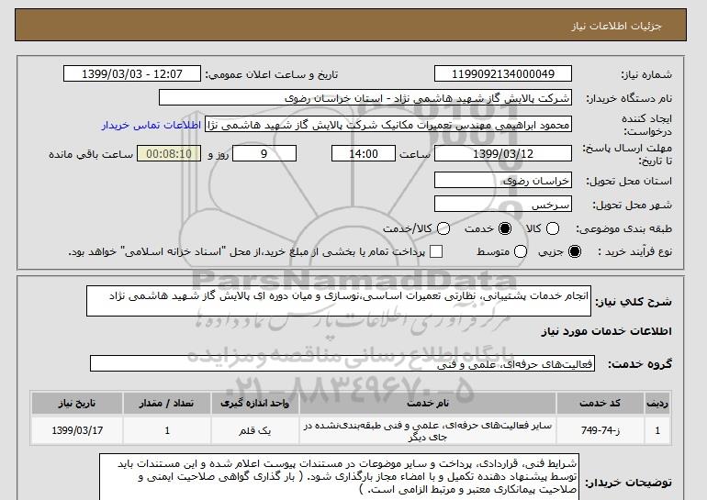Screen dimensions: 707x500
Task: Select the جزیی purchase type option
Action: [x=575, y=251]
